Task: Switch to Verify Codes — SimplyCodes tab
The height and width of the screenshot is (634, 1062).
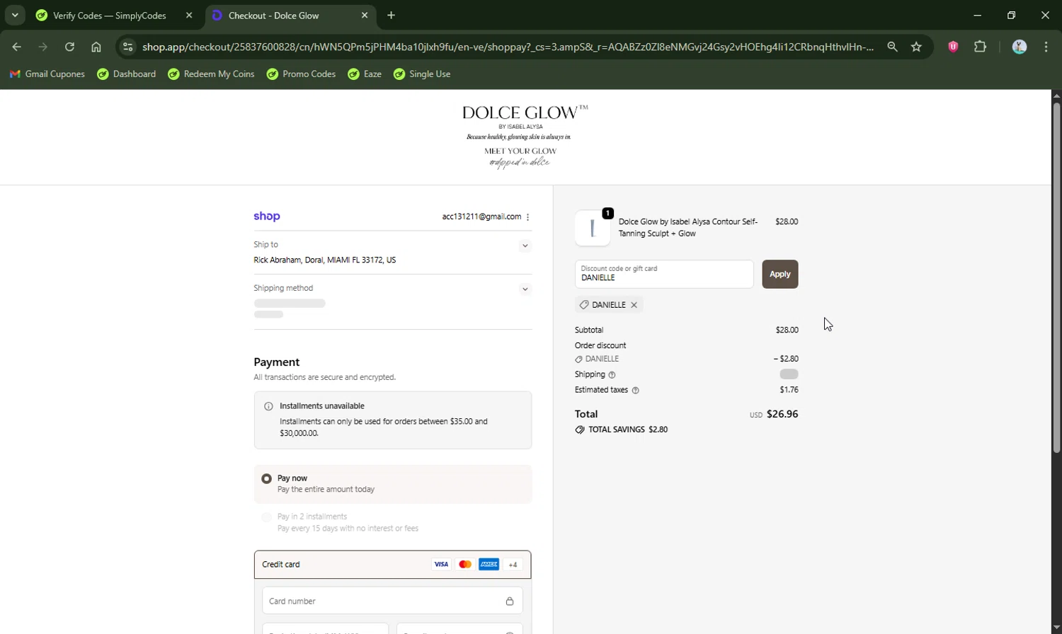Action: (x=110, y=16)
